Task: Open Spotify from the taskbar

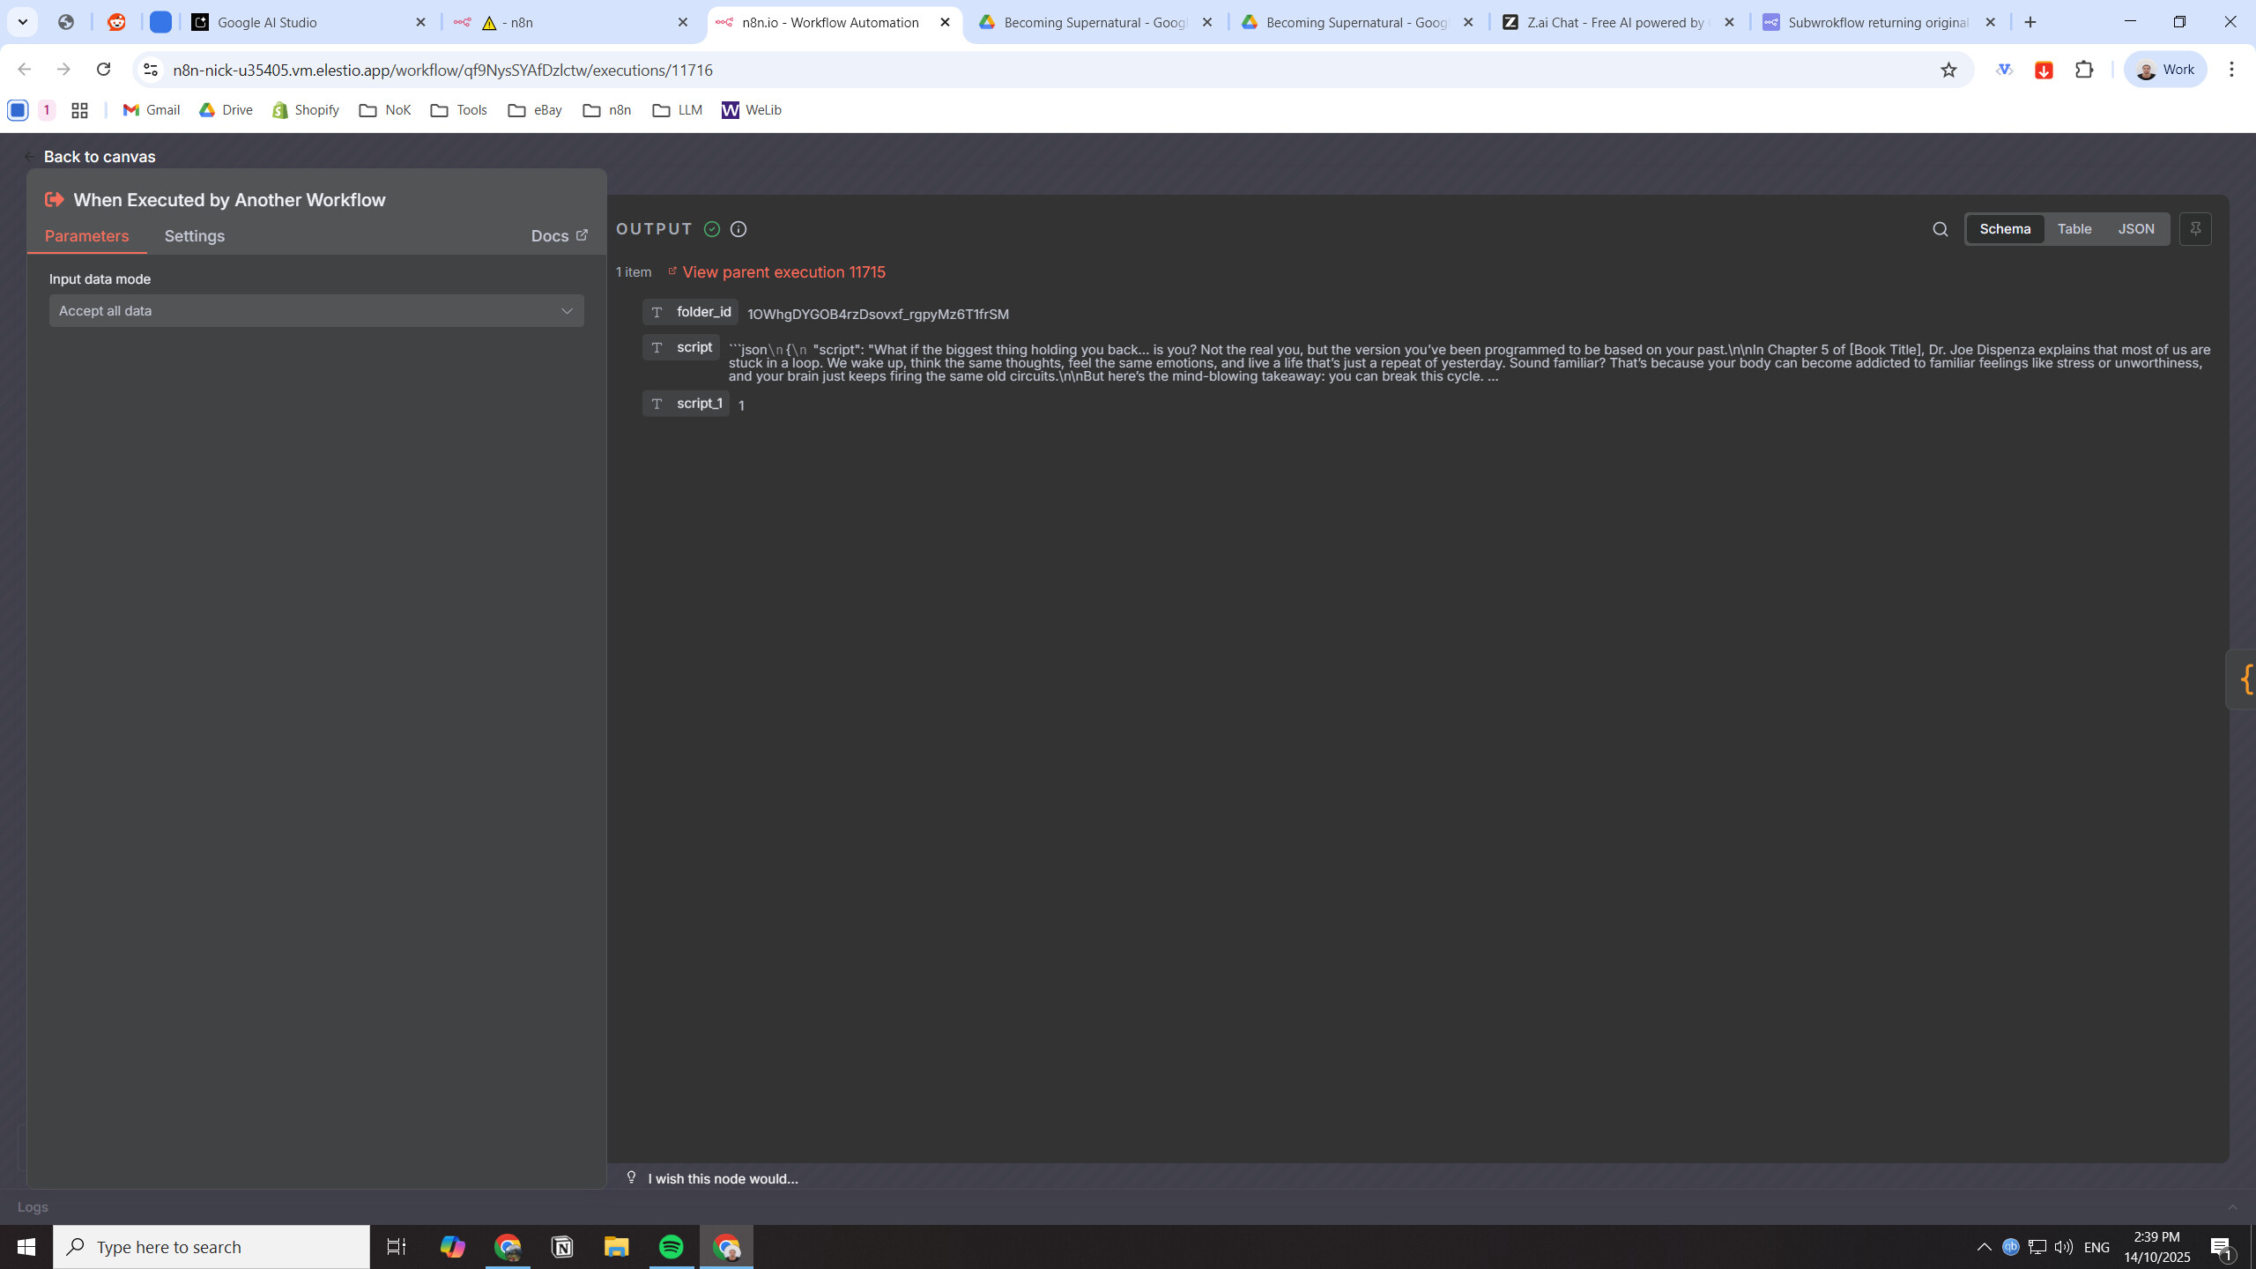Action: coord(671,1247)
